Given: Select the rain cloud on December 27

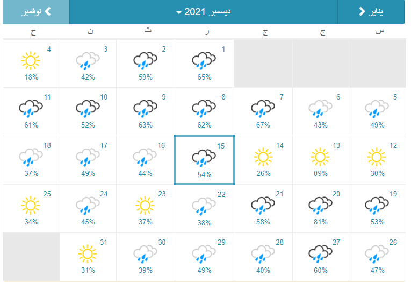Looking at the screenshot, I should (x=320, y=254).
